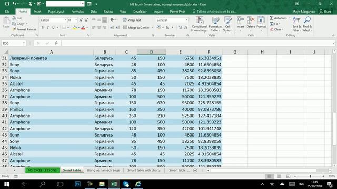Apply Percent Style format

(x=167, y=28)
